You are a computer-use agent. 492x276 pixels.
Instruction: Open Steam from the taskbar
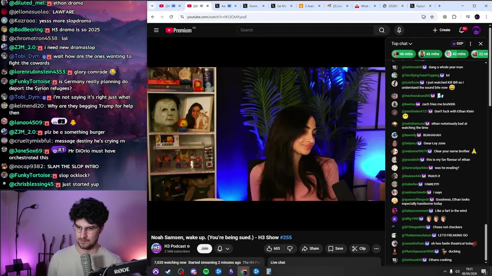[x=168, y=272]
